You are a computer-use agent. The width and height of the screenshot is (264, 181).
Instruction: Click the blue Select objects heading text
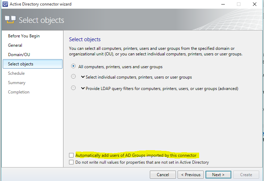(85, 39)
